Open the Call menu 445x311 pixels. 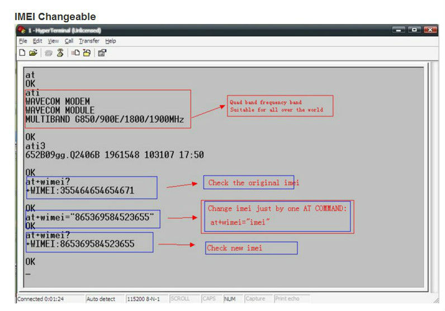pyautogui.click(x=69, y=41)
